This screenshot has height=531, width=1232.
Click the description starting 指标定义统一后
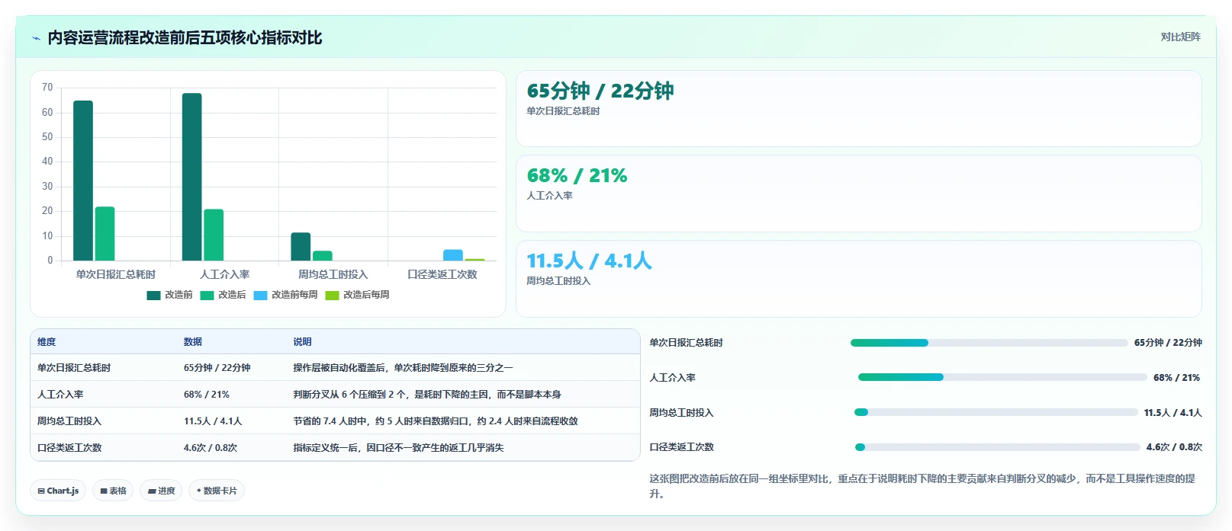tap(399, 448)
